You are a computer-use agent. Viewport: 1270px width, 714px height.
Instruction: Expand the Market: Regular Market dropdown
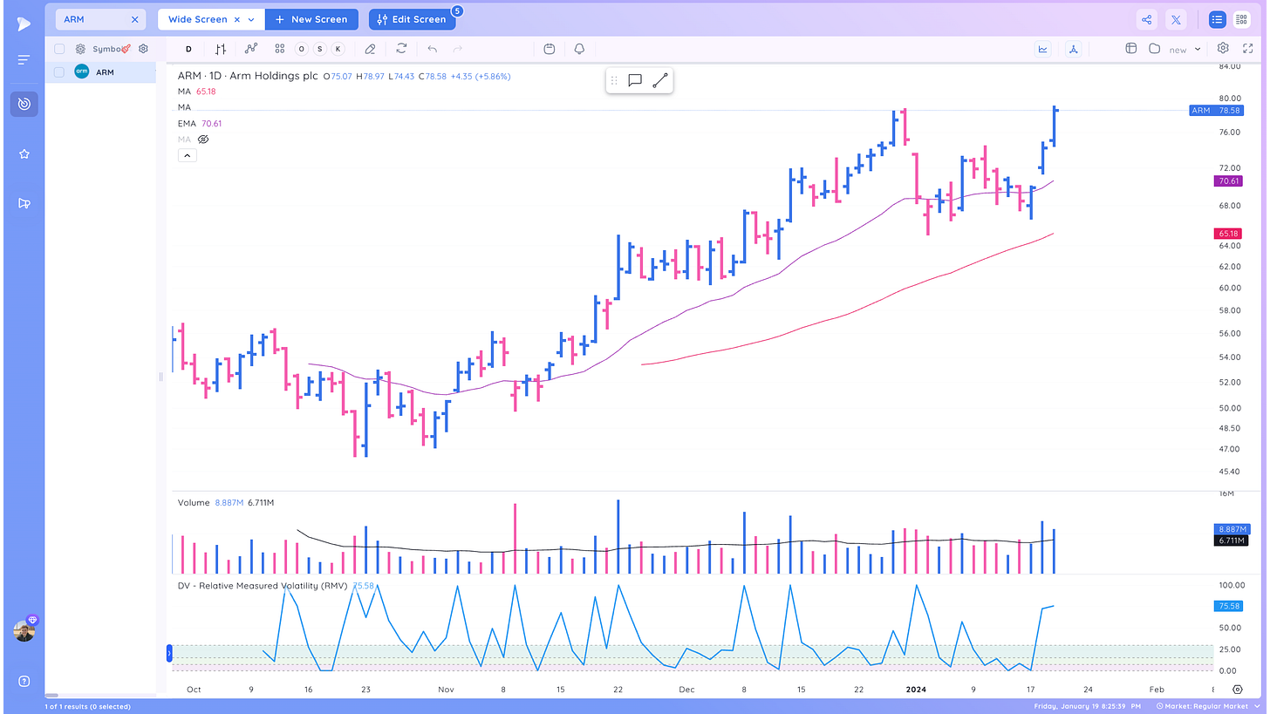click(1209, 706)
